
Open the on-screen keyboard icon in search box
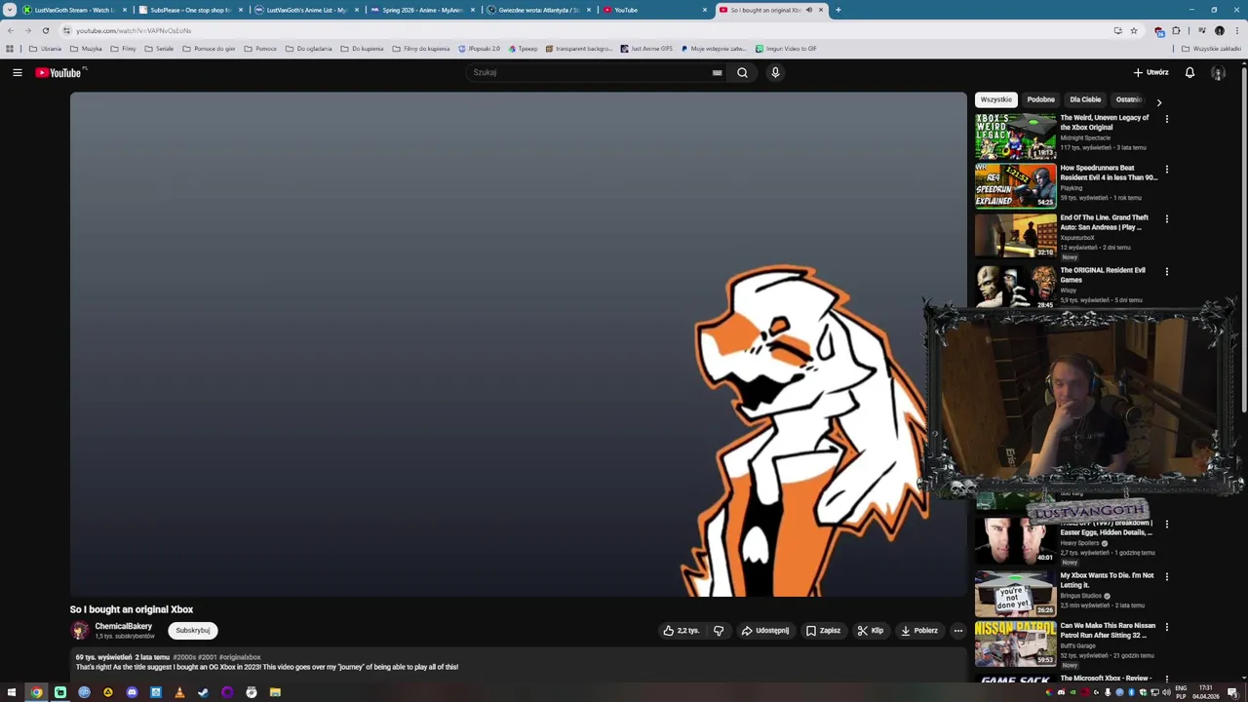pos(717,72)
